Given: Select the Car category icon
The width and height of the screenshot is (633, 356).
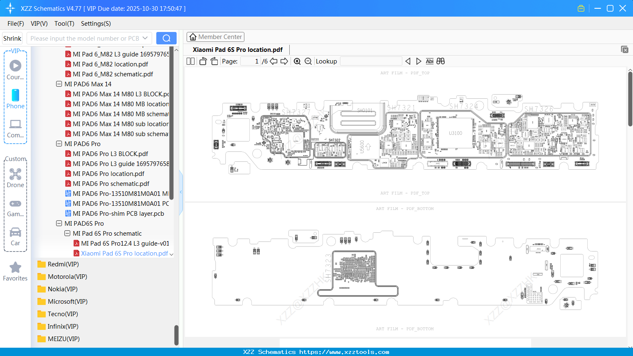Looking at the screenshot, I should click(15, 237).
